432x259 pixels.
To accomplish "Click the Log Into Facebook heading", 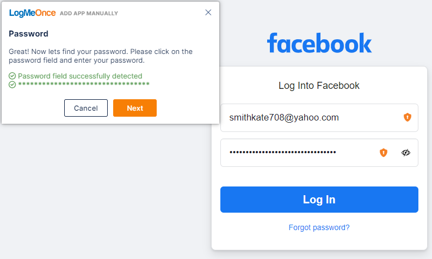I will [x=319, y=86].
